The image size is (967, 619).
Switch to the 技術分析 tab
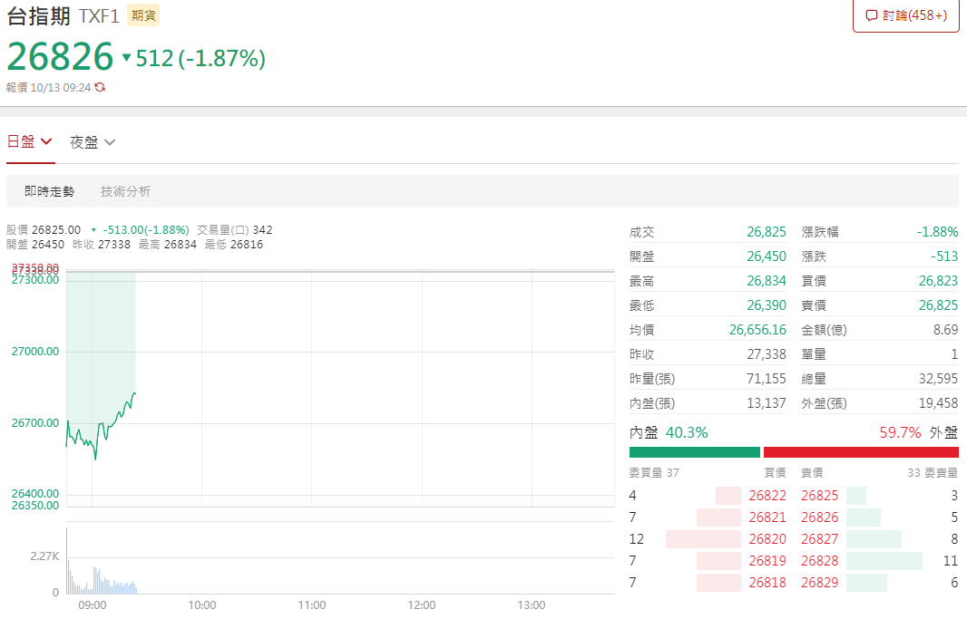coord(126,191)
